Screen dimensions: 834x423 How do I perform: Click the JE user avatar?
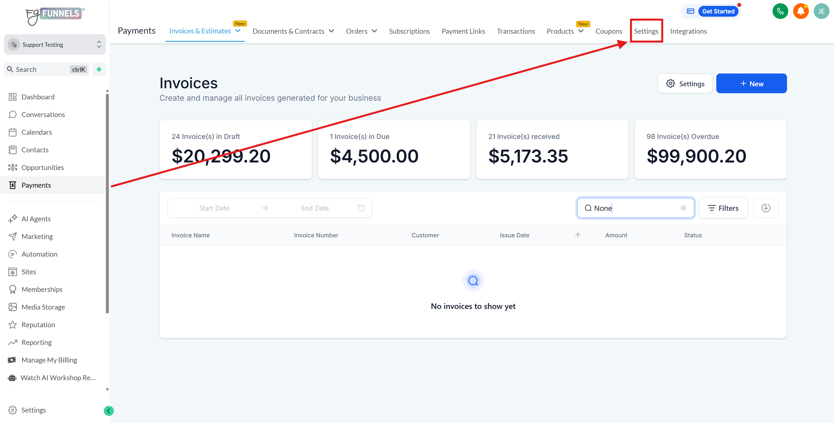coord(821,11)
